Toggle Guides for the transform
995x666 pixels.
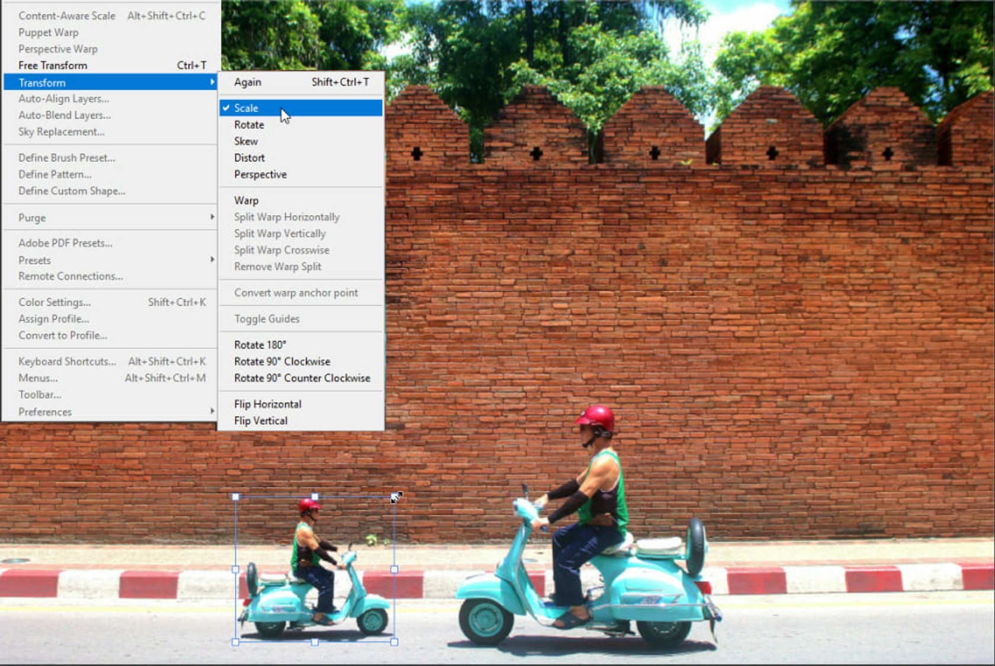267,319
